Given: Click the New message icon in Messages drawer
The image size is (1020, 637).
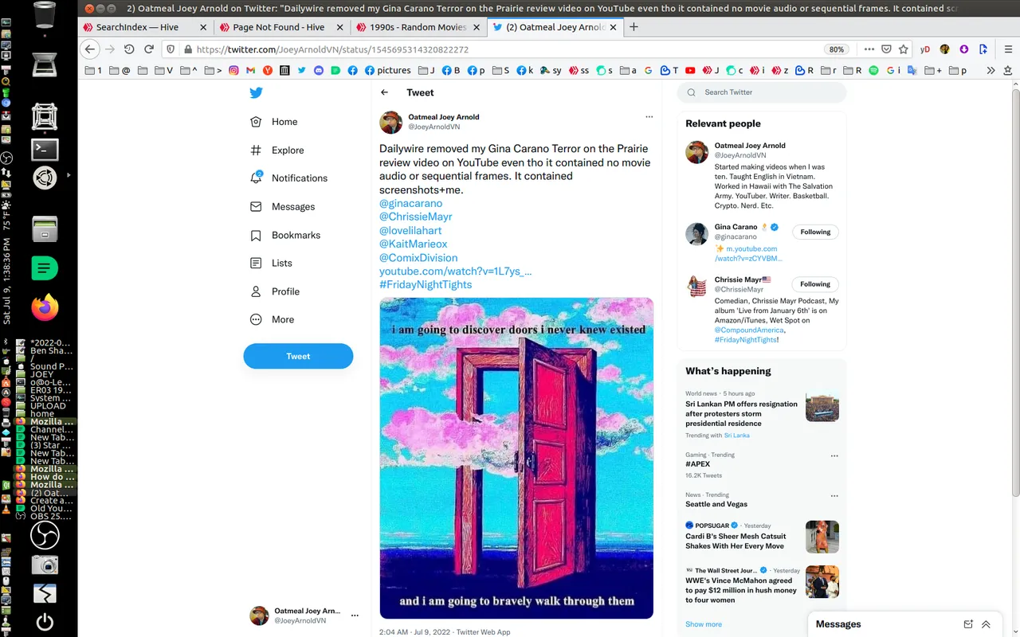Looking at the screenshot, I should coord(968,624).
